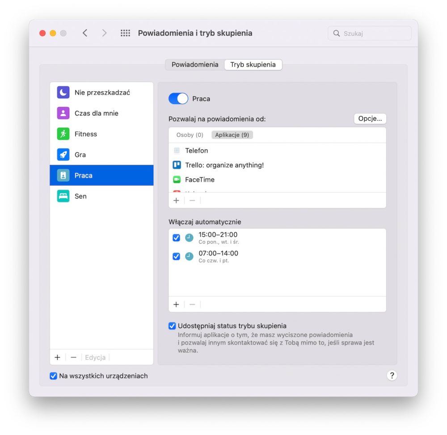Click the Trello app icon

pyautogui.click(x=177, y=165)
